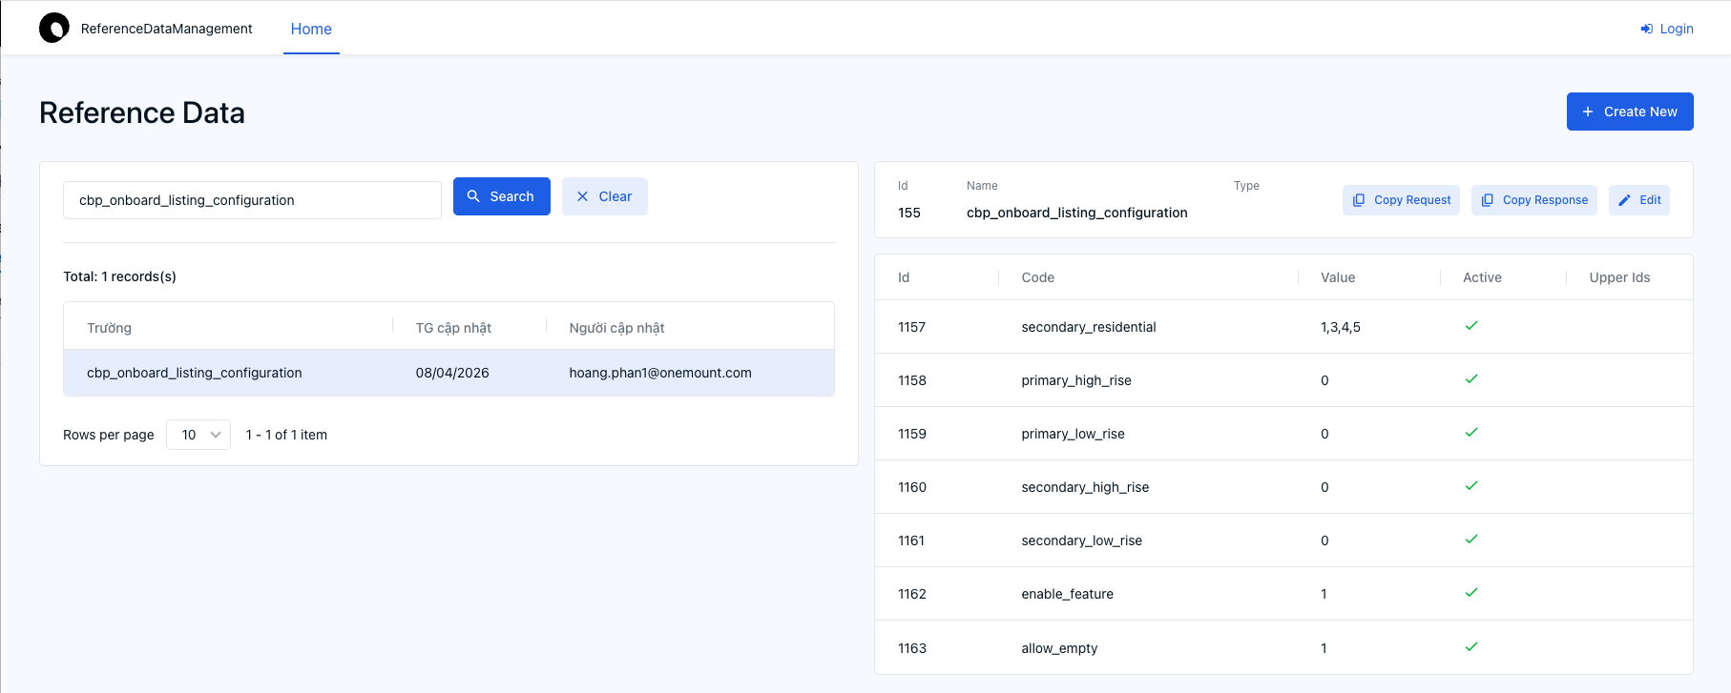Edit the cbp_onboard_listing_configuration record
Screen dimensions: 1731x693
click(x=1639, y=200)
